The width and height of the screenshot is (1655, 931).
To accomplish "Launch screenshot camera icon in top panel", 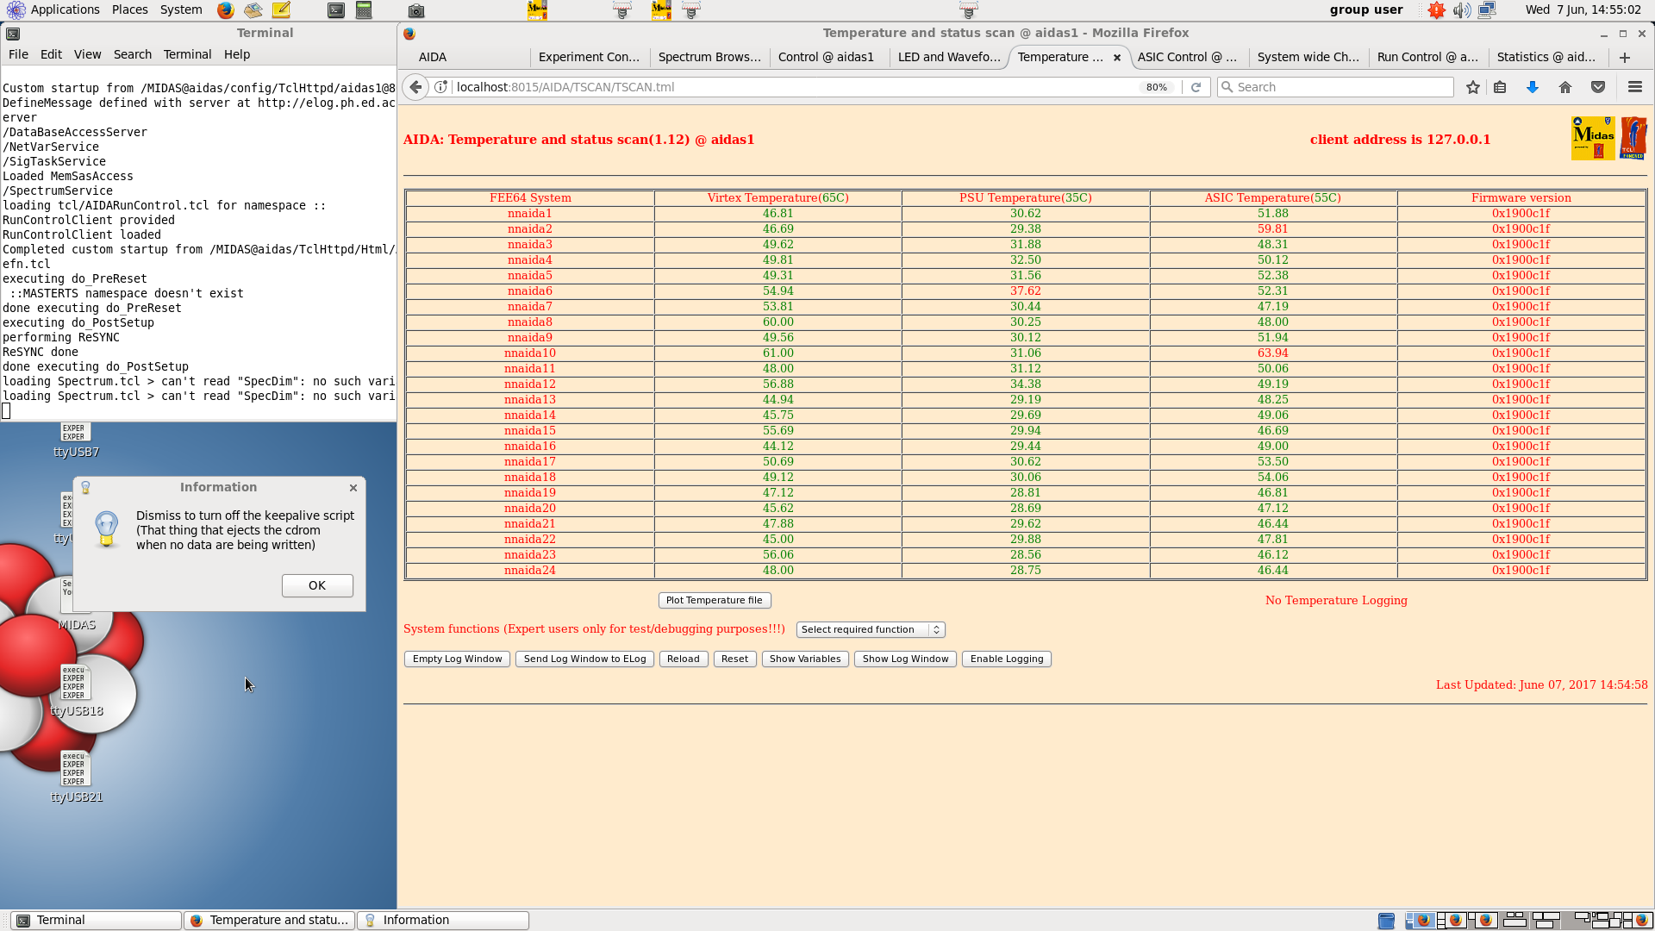I will tap(415, 10).
